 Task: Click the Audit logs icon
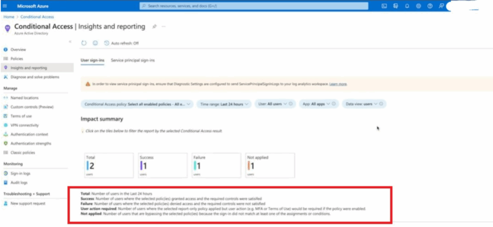(x=5, y=182)
